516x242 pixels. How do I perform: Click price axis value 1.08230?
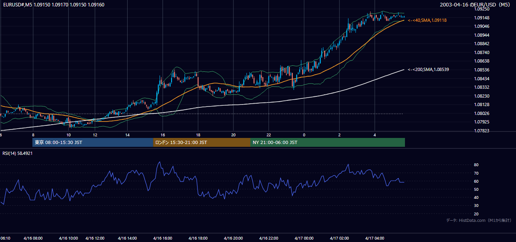(x=482, y=96)
